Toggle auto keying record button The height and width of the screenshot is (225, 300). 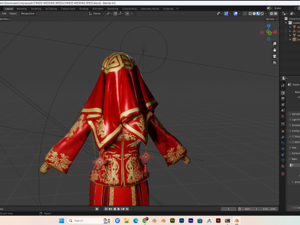[97, 209]
